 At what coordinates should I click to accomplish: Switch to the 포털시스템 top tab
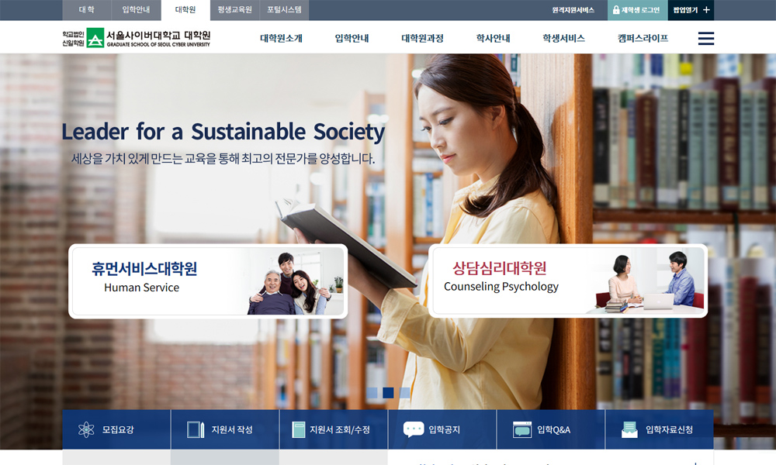pos(284,10)
